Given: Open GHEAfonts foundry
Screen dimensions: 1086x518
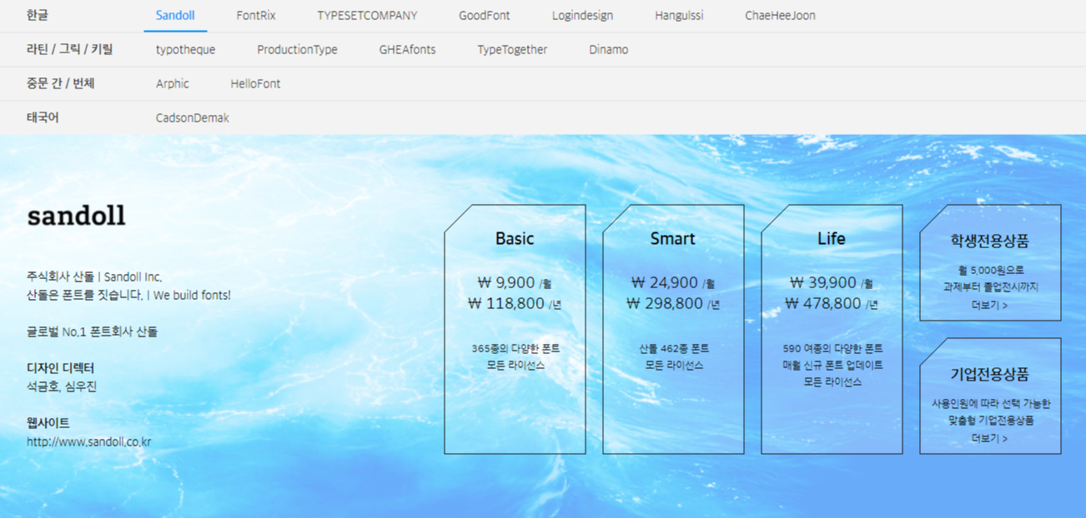Looking at the screenshot, I should pos(407,50).
